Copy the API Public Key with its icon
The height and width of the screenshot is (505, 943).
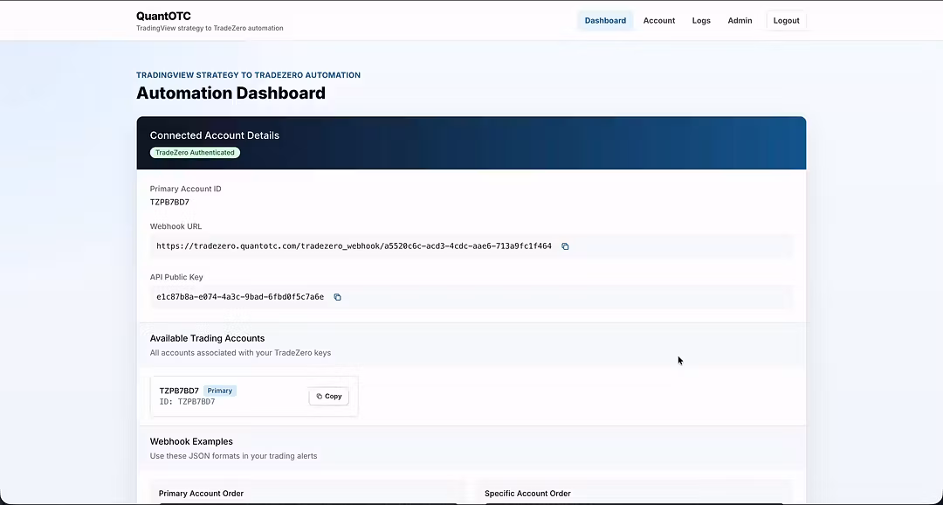pos(337,297)
